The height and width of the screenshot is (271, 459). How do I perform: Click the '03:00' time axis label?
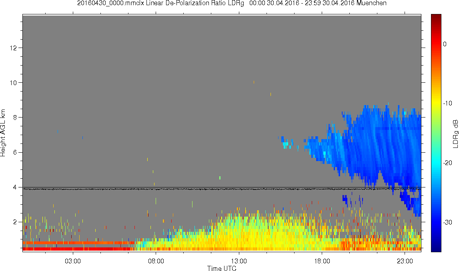[72, 261]
